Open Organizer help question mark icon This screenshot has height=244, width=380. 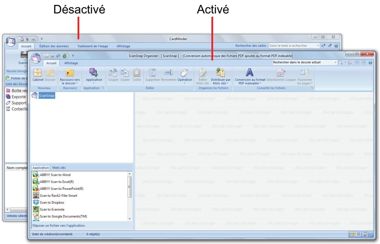click(370, 63)
